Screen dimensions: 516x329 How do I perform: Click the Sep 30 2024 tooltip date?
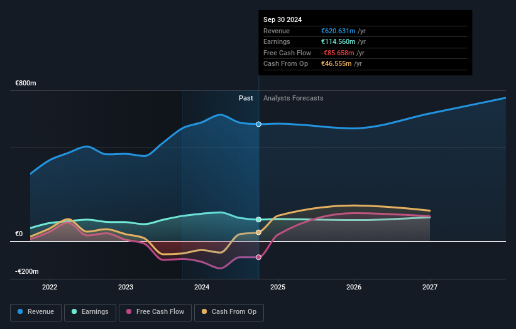[x=282, y=19]
